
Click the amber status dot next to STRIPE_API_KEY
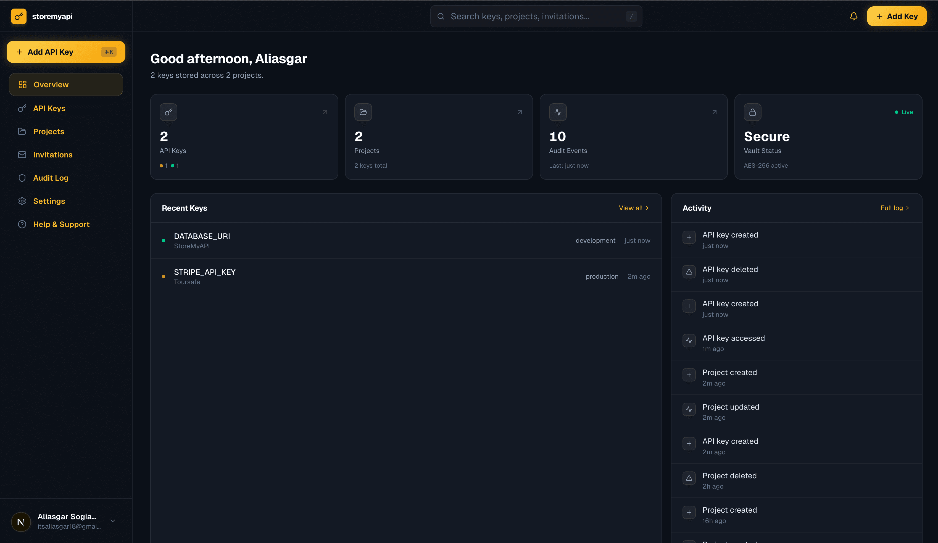163,276
